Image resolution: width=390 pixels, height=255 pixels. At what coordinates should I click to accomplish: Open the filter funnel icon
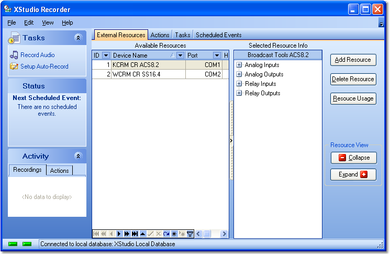[x=190, y=234]
